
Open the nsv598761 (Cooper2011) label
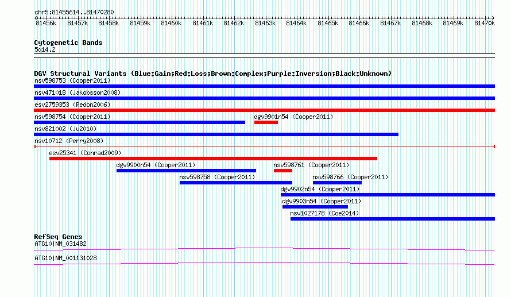pyautogui.click(x=311, y=165)
